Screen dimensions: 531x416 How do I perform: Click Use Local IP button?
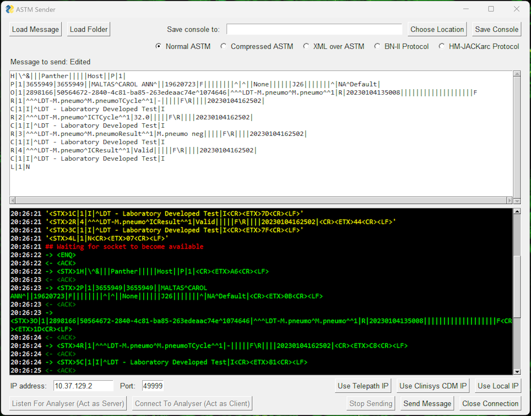[498, 386]
